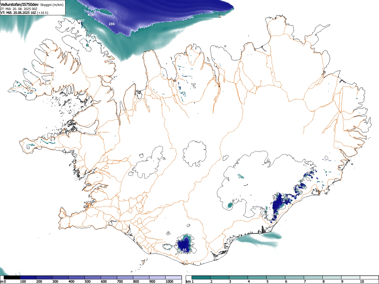Pick the 700–800 m legend swatch
The width and height of the screenshot is (379, 284).
coord(125,277)
